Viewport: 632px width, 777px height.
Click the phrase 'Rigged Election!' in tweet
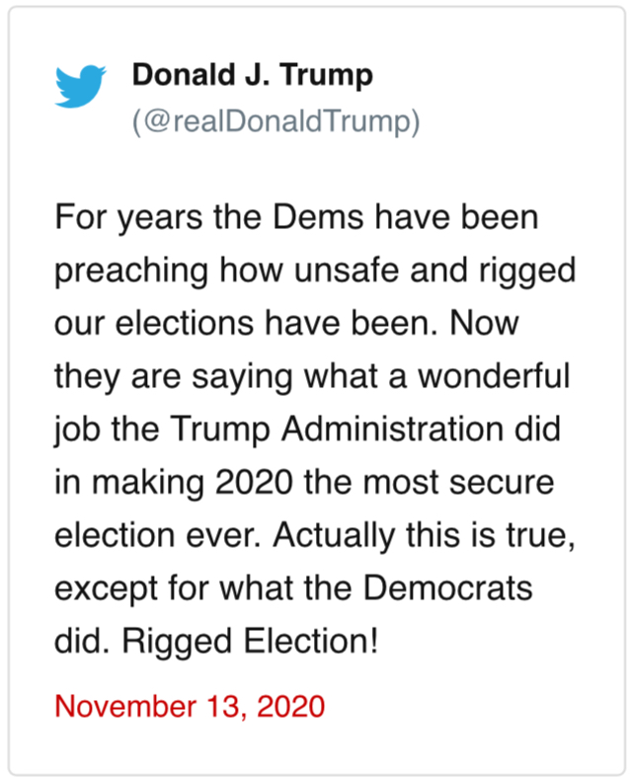250,642
